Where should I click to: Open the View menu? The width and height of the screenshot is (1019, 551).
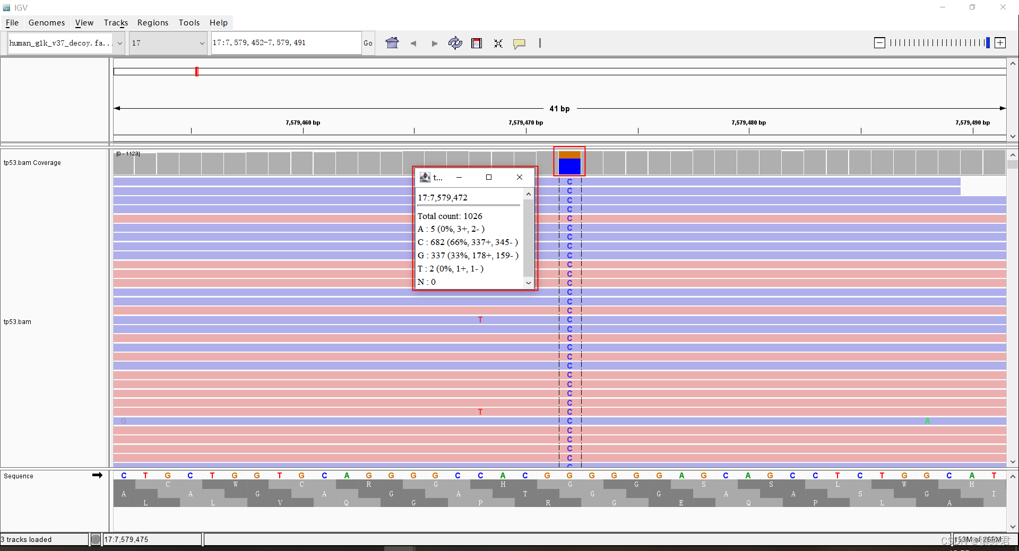click(84, 22)
